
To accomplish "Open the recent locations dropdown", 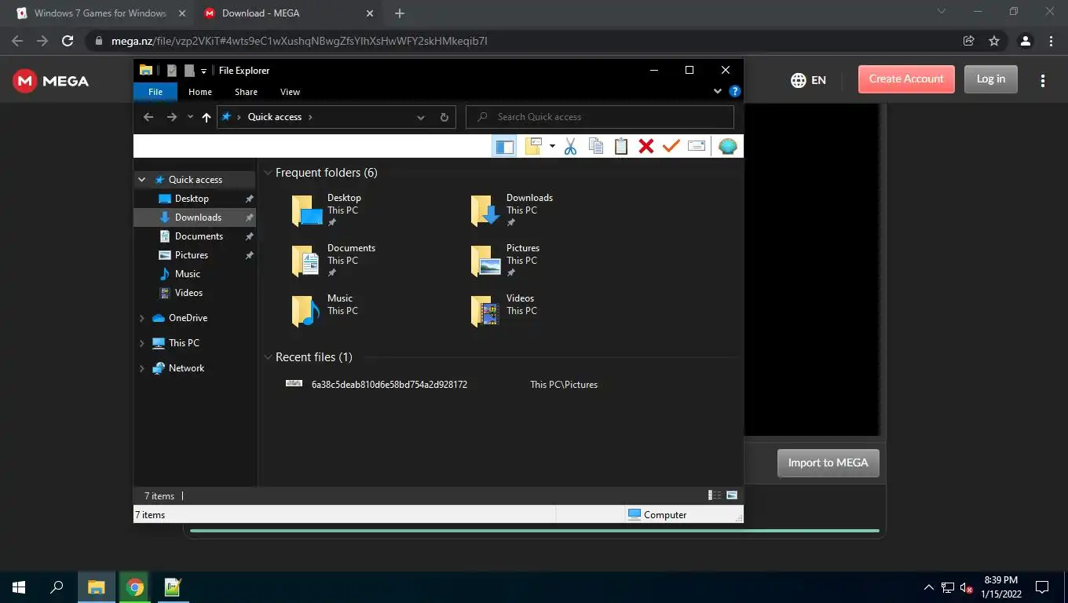I will [x=190, y=117].
